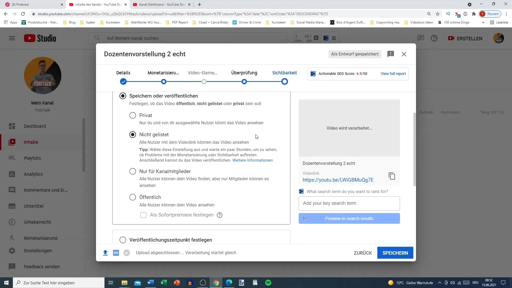Select the Privat radio button
This screenshot has width=512, height=288.
[x=133, y=115]
